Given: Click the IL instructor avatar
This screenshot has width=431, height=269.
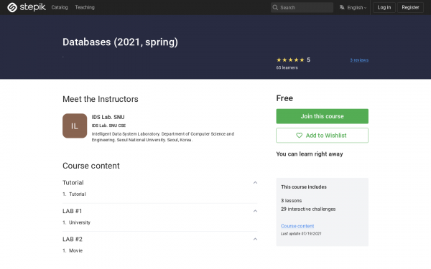Looking at the screenshot, I should click(75, 126).
